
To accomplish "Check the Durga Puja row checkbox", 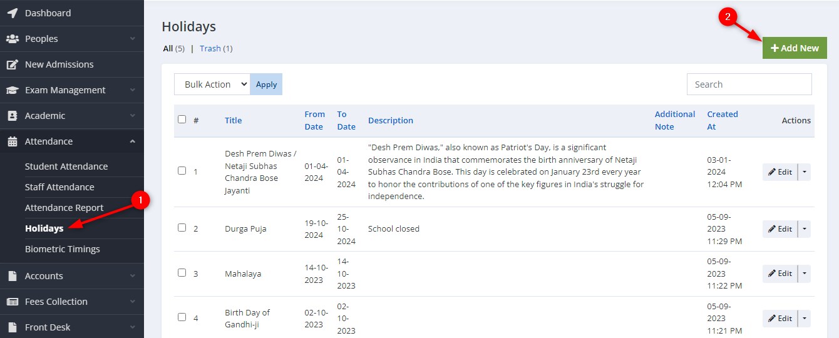I will [x=182, y=228].
